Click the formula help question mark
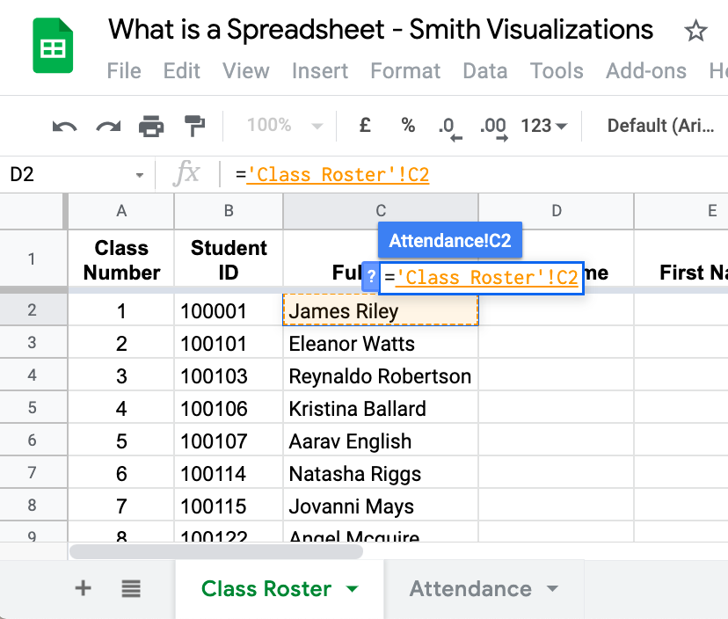The image size is (728, 619). tap(371, 277)
